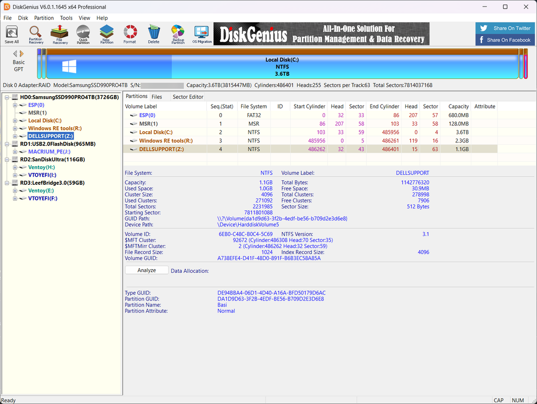This screenshot has width=537, height=404.
Task: Click the Type GUID value
Action: [x=271, y=293]
